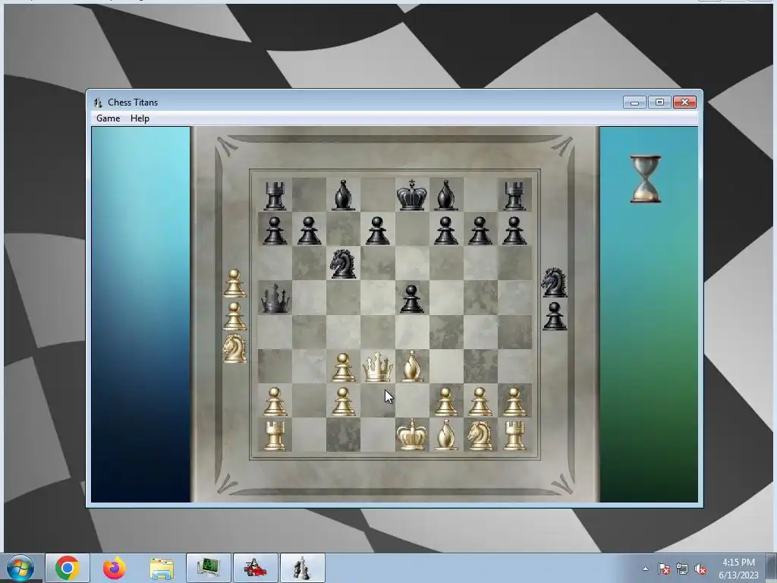
Task: Select the black rook on h8
Action: pos(514,195)
